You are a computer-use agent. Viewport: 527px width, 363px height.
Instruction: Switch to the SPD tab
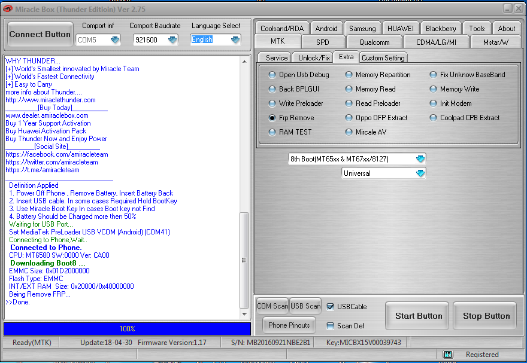(323, 42)
